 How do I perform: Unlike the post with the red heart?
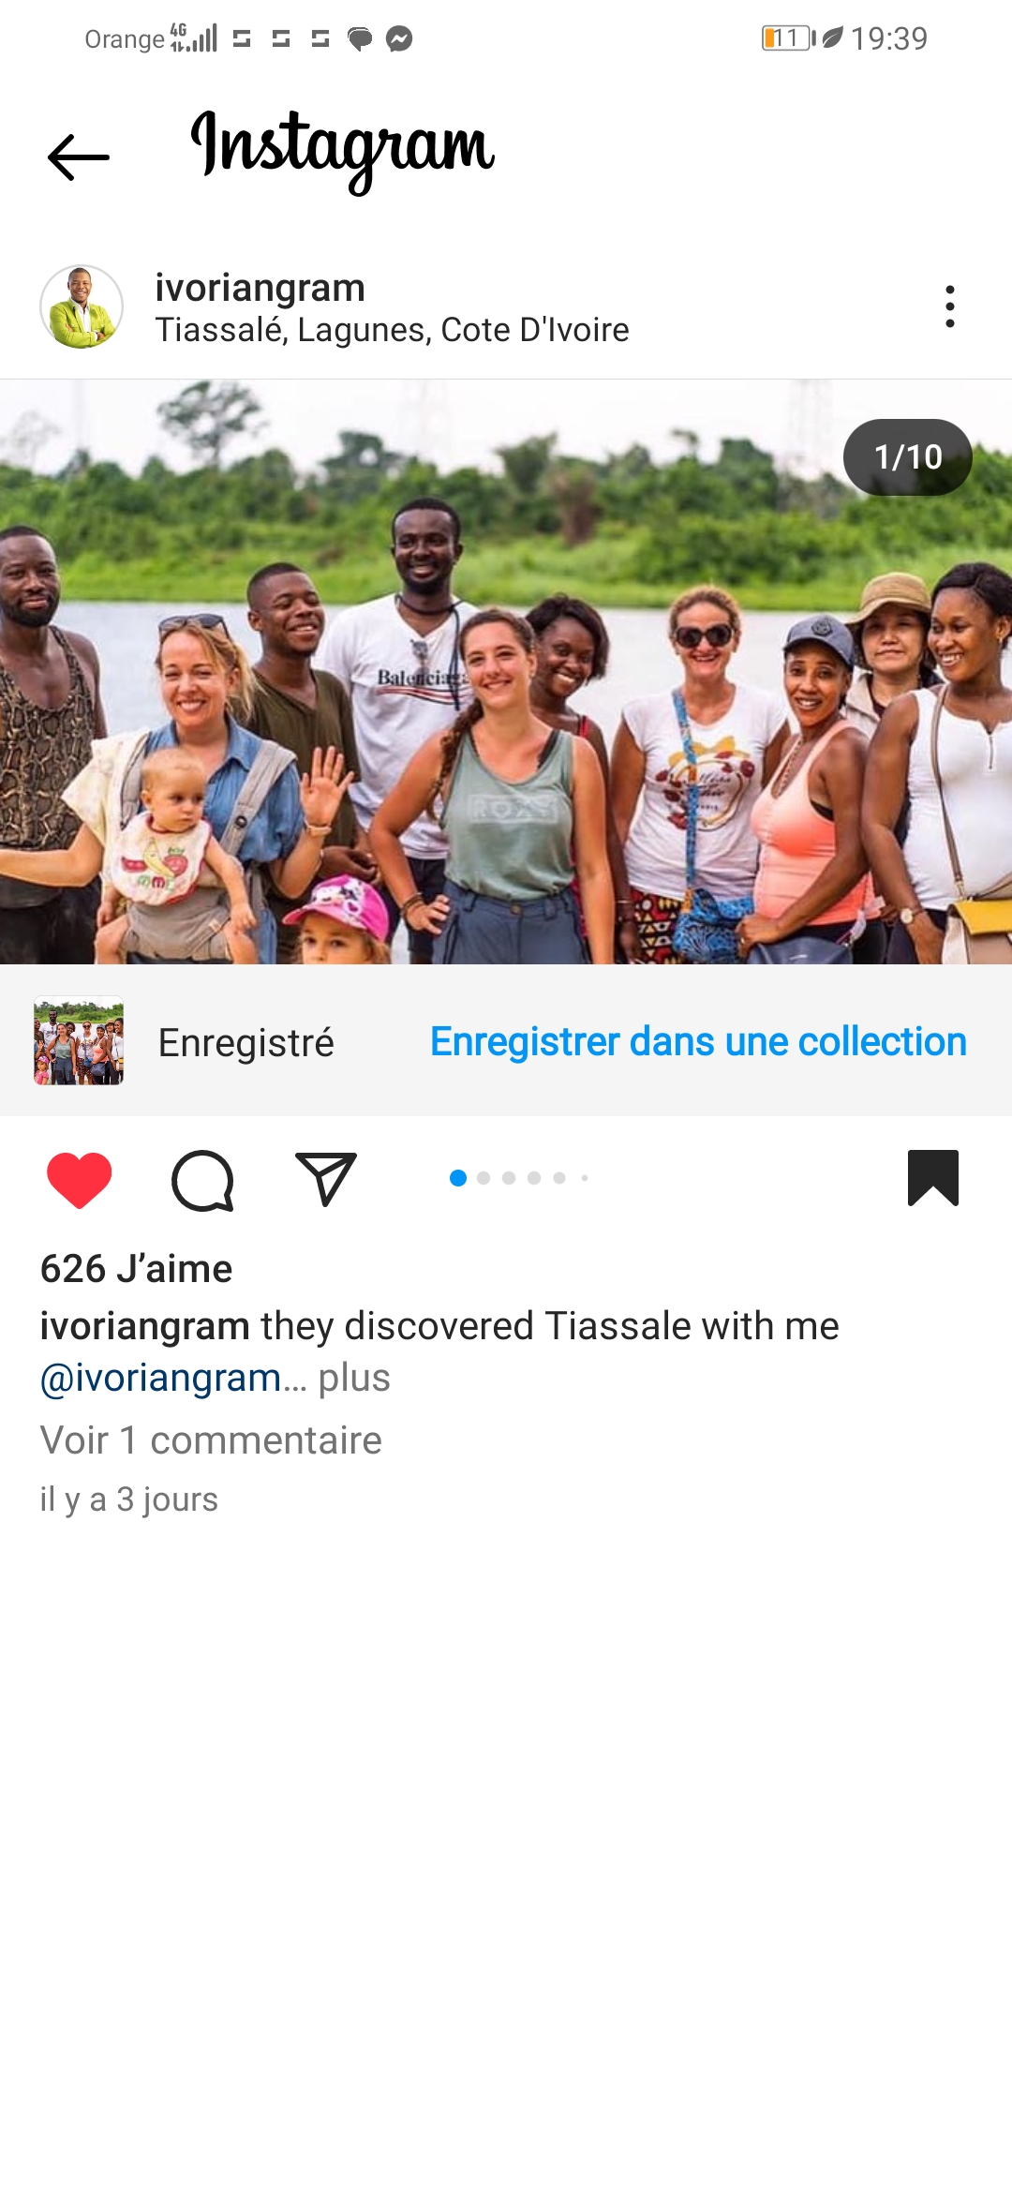point(80,1179)
